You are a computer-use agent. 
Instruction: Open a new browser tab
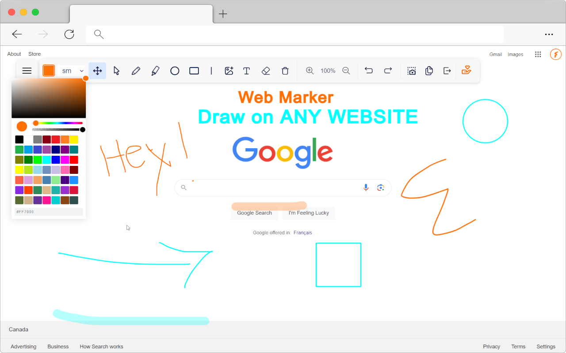click(223, 14)
